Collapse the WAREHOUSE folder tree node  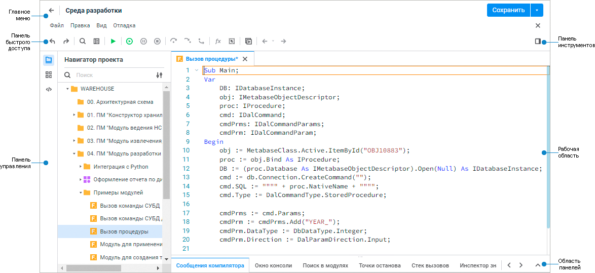(67, 89)
